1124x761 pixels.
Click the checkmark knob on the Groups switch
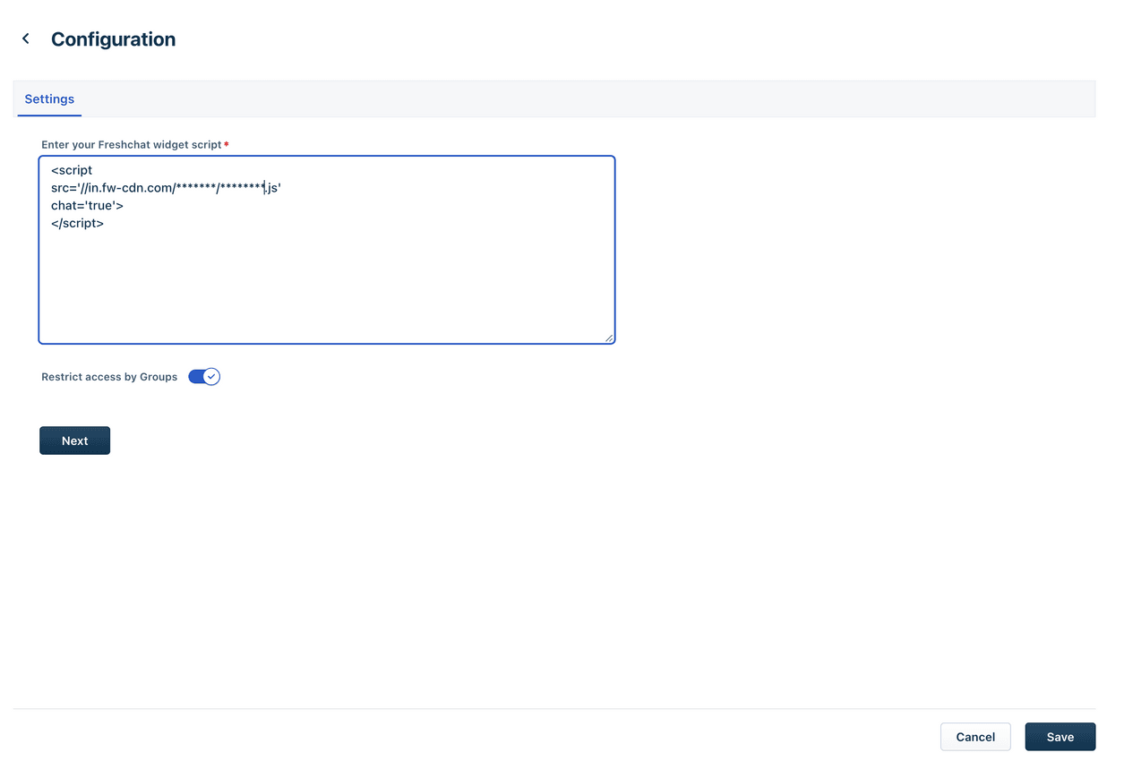pyautogui.click(x=211, y=377)
